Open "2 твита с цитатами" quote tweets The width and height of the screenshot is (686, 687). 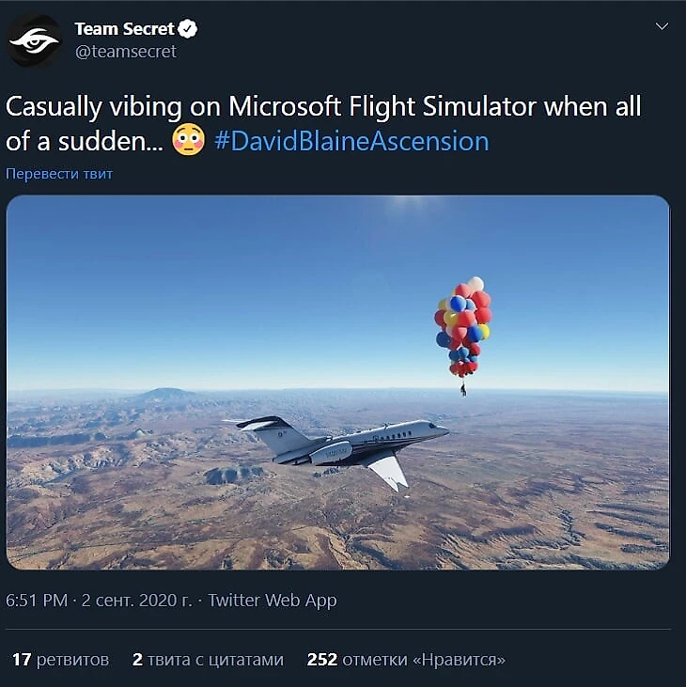tap(208, 659)
